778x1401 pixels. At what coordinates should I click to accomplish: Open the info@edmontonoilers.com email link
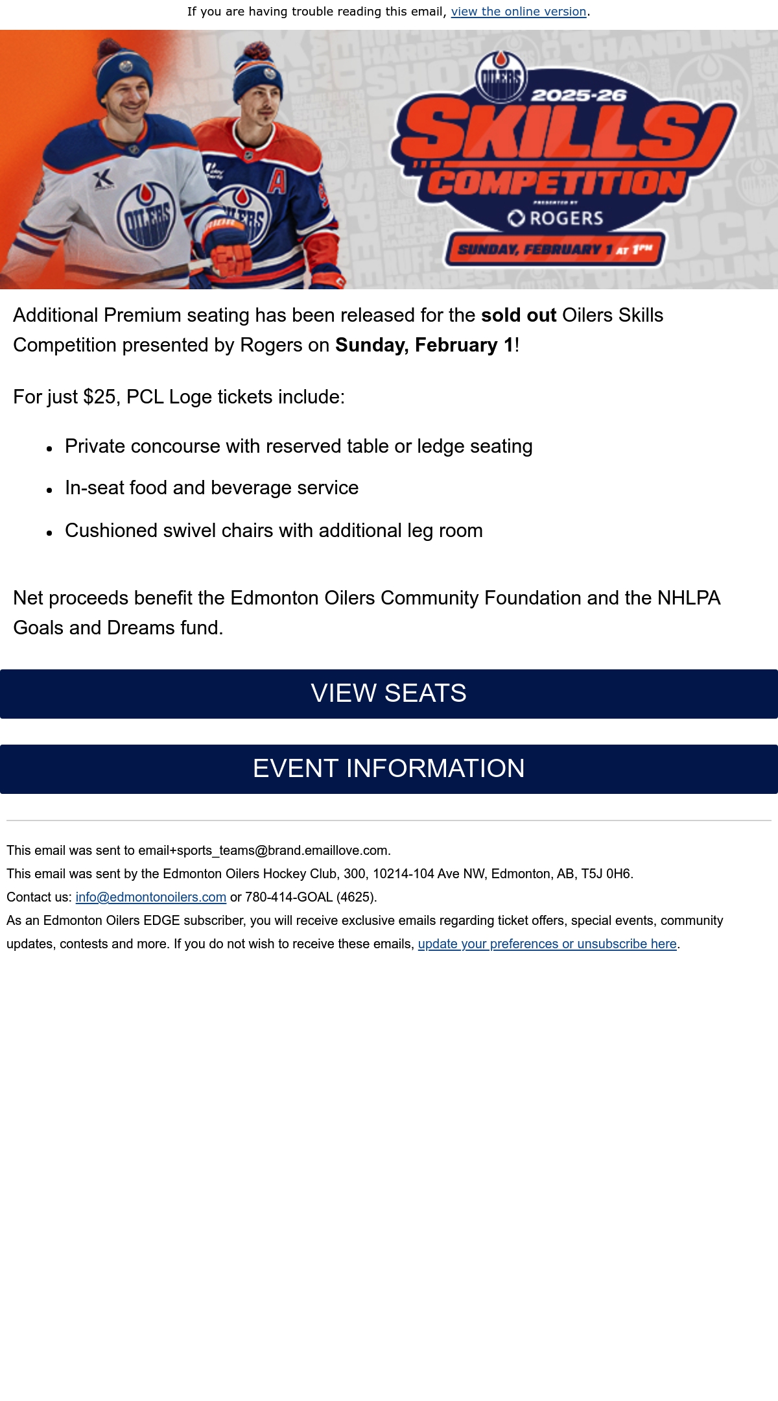click(x=151, y=897)
